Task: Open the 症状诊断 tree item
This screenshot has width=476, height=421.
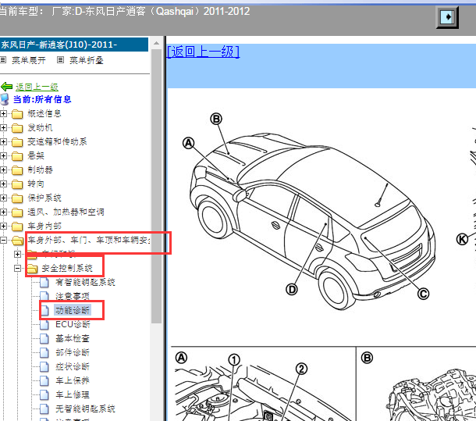Action: pos(73,366)
